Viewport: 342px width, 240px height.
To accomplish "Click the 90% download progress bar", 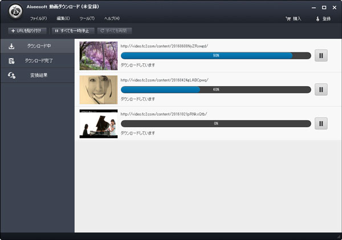I will [215, 56].
